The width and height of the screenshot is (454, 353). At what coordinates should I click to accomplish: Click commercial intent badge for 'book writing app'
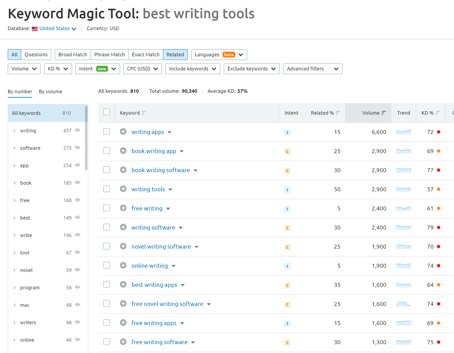coord(287,151)
